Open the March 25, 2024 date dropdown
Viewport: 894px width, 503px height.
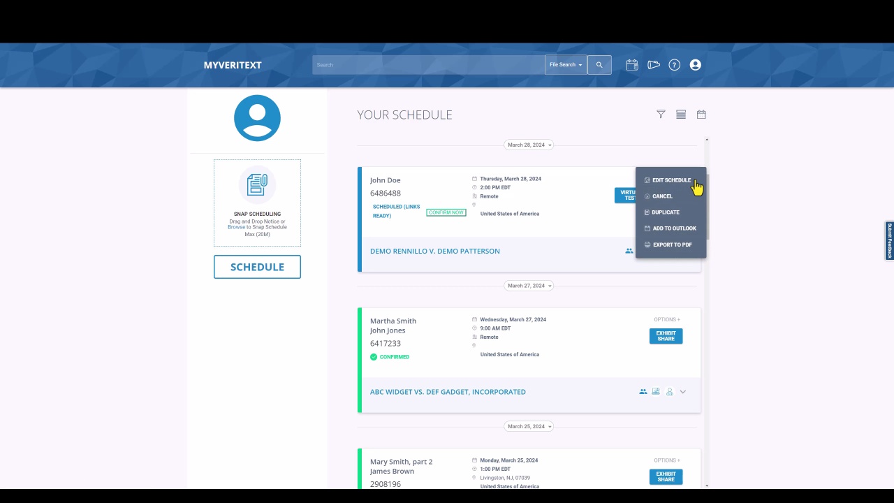click(x=529, y=427)
